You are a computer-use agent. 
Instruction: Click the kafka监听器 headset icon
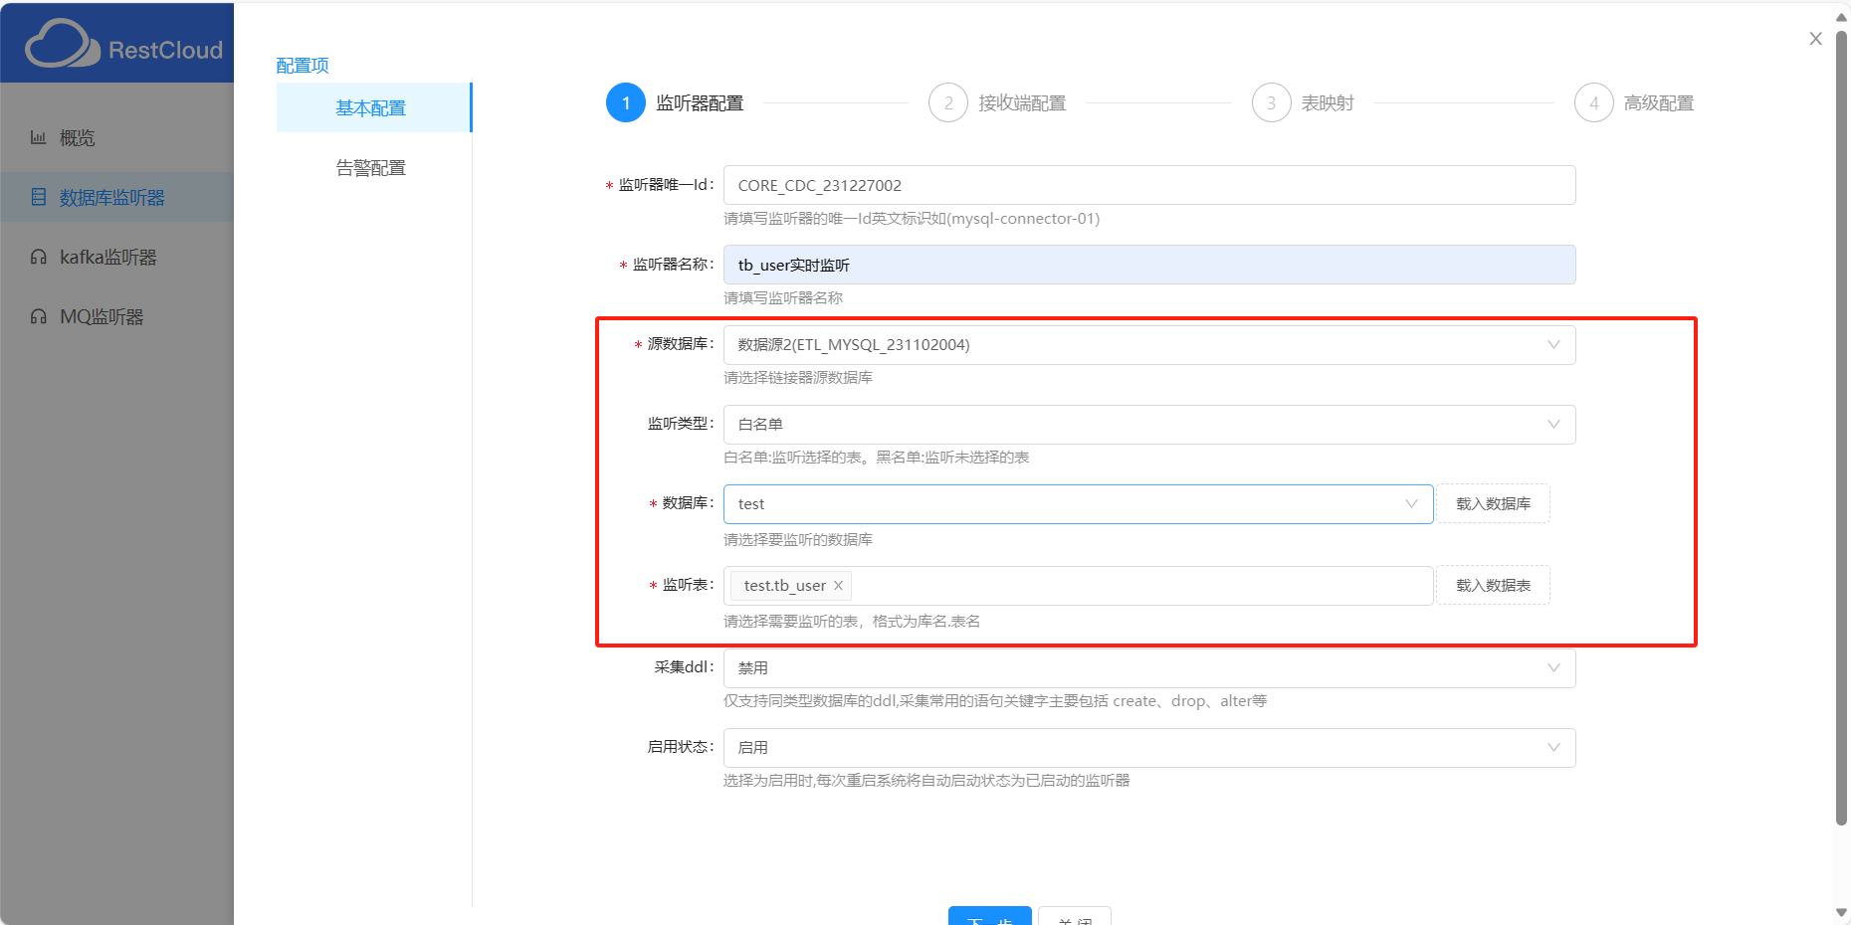tap(38, 257)
